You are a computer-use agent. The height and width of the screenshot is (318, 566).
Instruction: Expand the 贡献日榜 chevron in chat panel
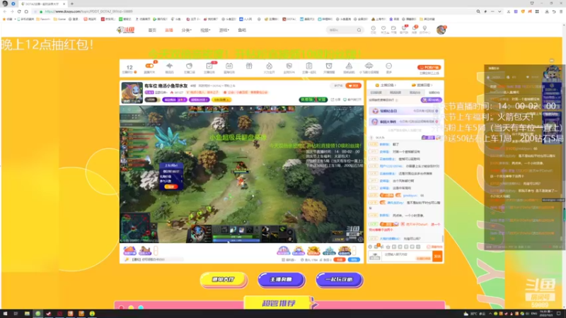pos(432,86)
